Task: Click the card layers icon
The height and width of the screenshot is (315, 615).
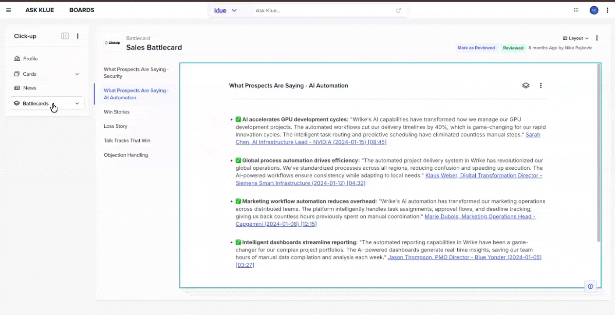Action: point(526,86)
